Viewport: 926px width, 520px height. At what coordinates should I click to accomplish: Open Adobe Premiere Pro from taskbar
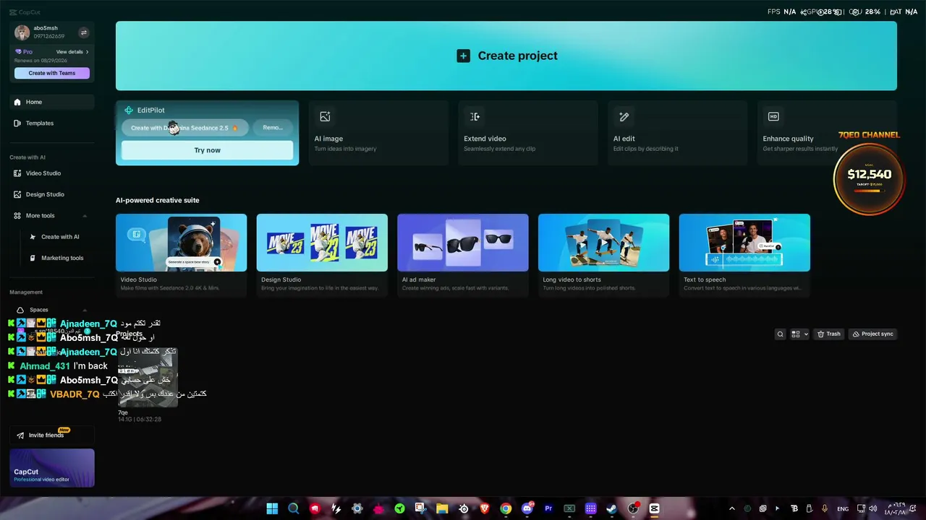point(548,508)
